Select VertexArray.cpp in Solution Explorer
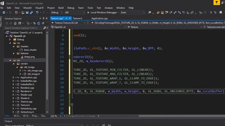This screenshot has width=225, height=126. (x=28, y=108)
